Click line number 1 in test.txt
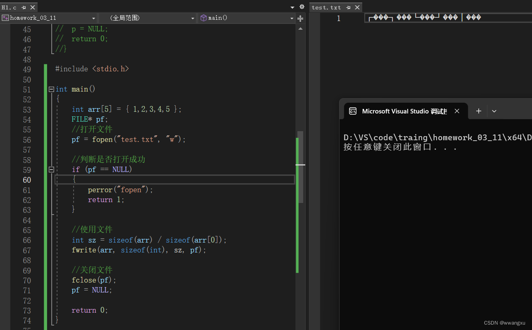This screenshot has width=532, height=330. 339,18
